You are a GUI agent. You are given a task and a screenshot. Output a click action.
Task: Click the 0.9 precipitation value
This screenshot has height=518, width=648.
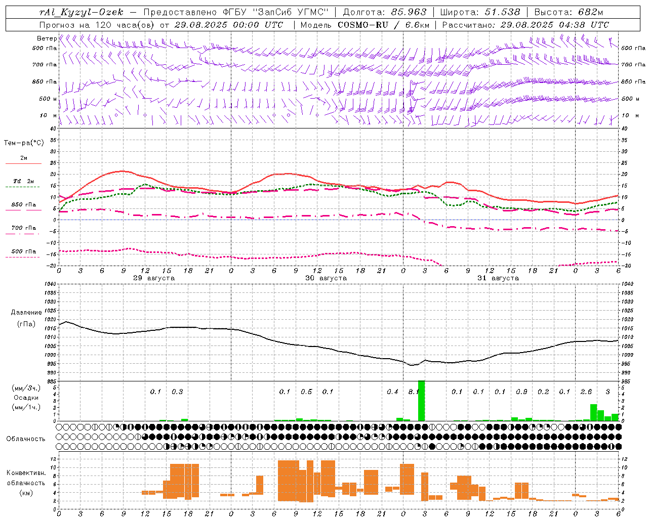coord(521,392)
